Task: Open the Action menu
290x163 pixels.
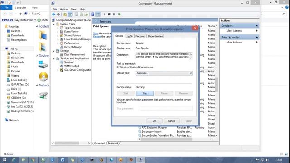Action: tap(63, 9)
